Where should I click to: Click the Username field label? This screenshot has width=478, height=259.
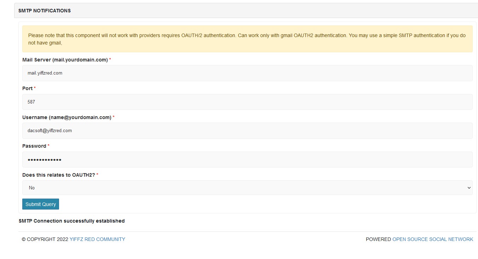click(x=66, y=117)
